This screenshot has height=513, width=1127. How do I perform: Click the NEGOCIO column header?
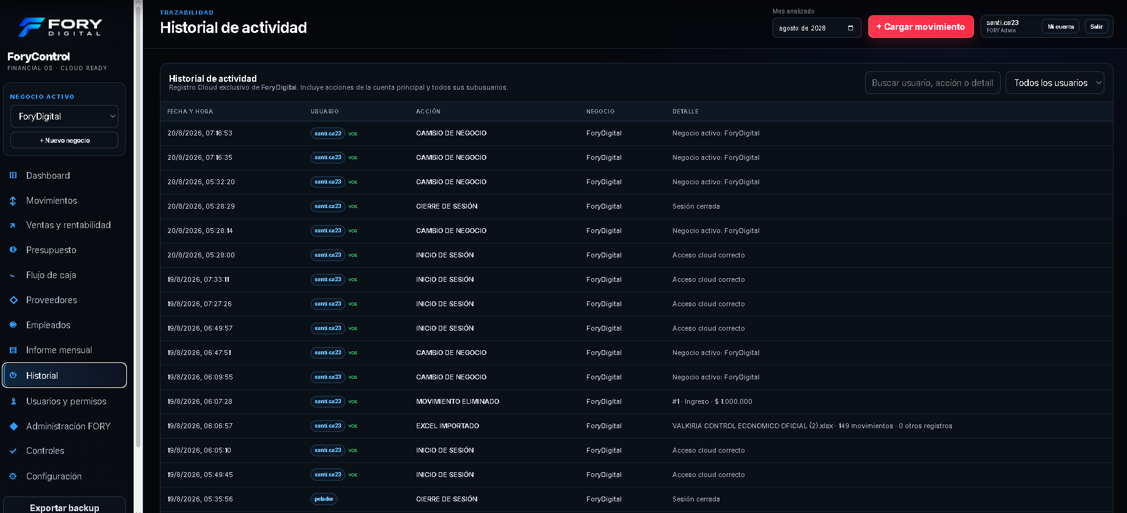click(600, 112)
